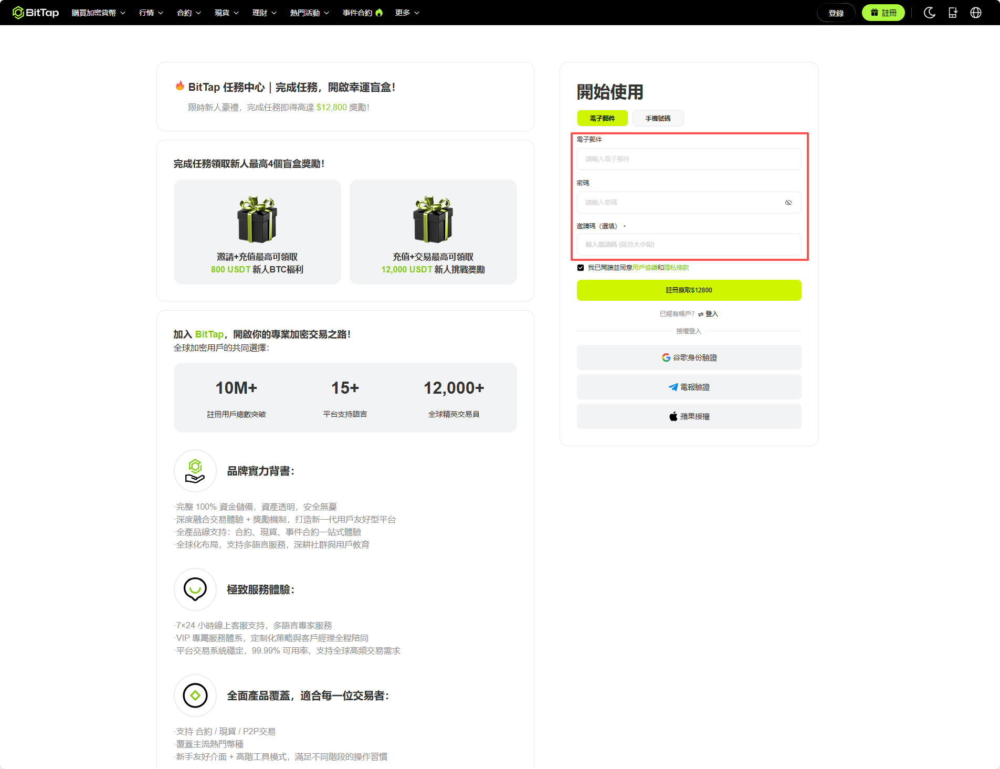Click the green $12,800 reward text
The image size is (1000, 769).
[x=332, y=107]
